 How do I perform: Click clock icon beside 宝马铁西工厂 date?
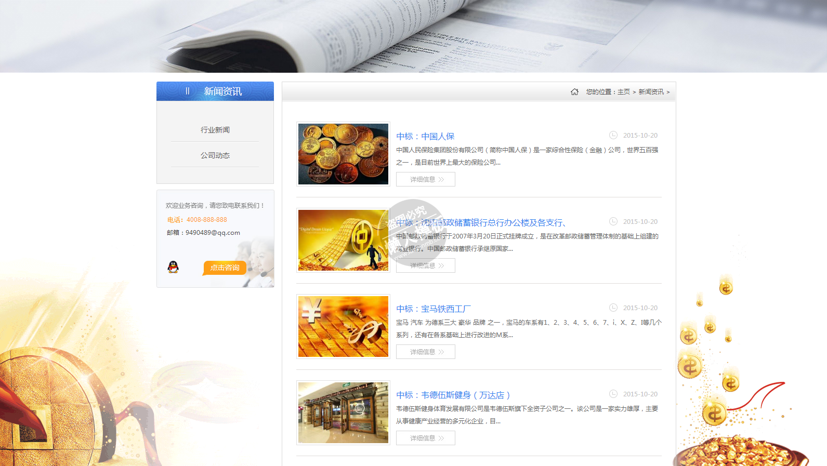(x=613, y=308)
